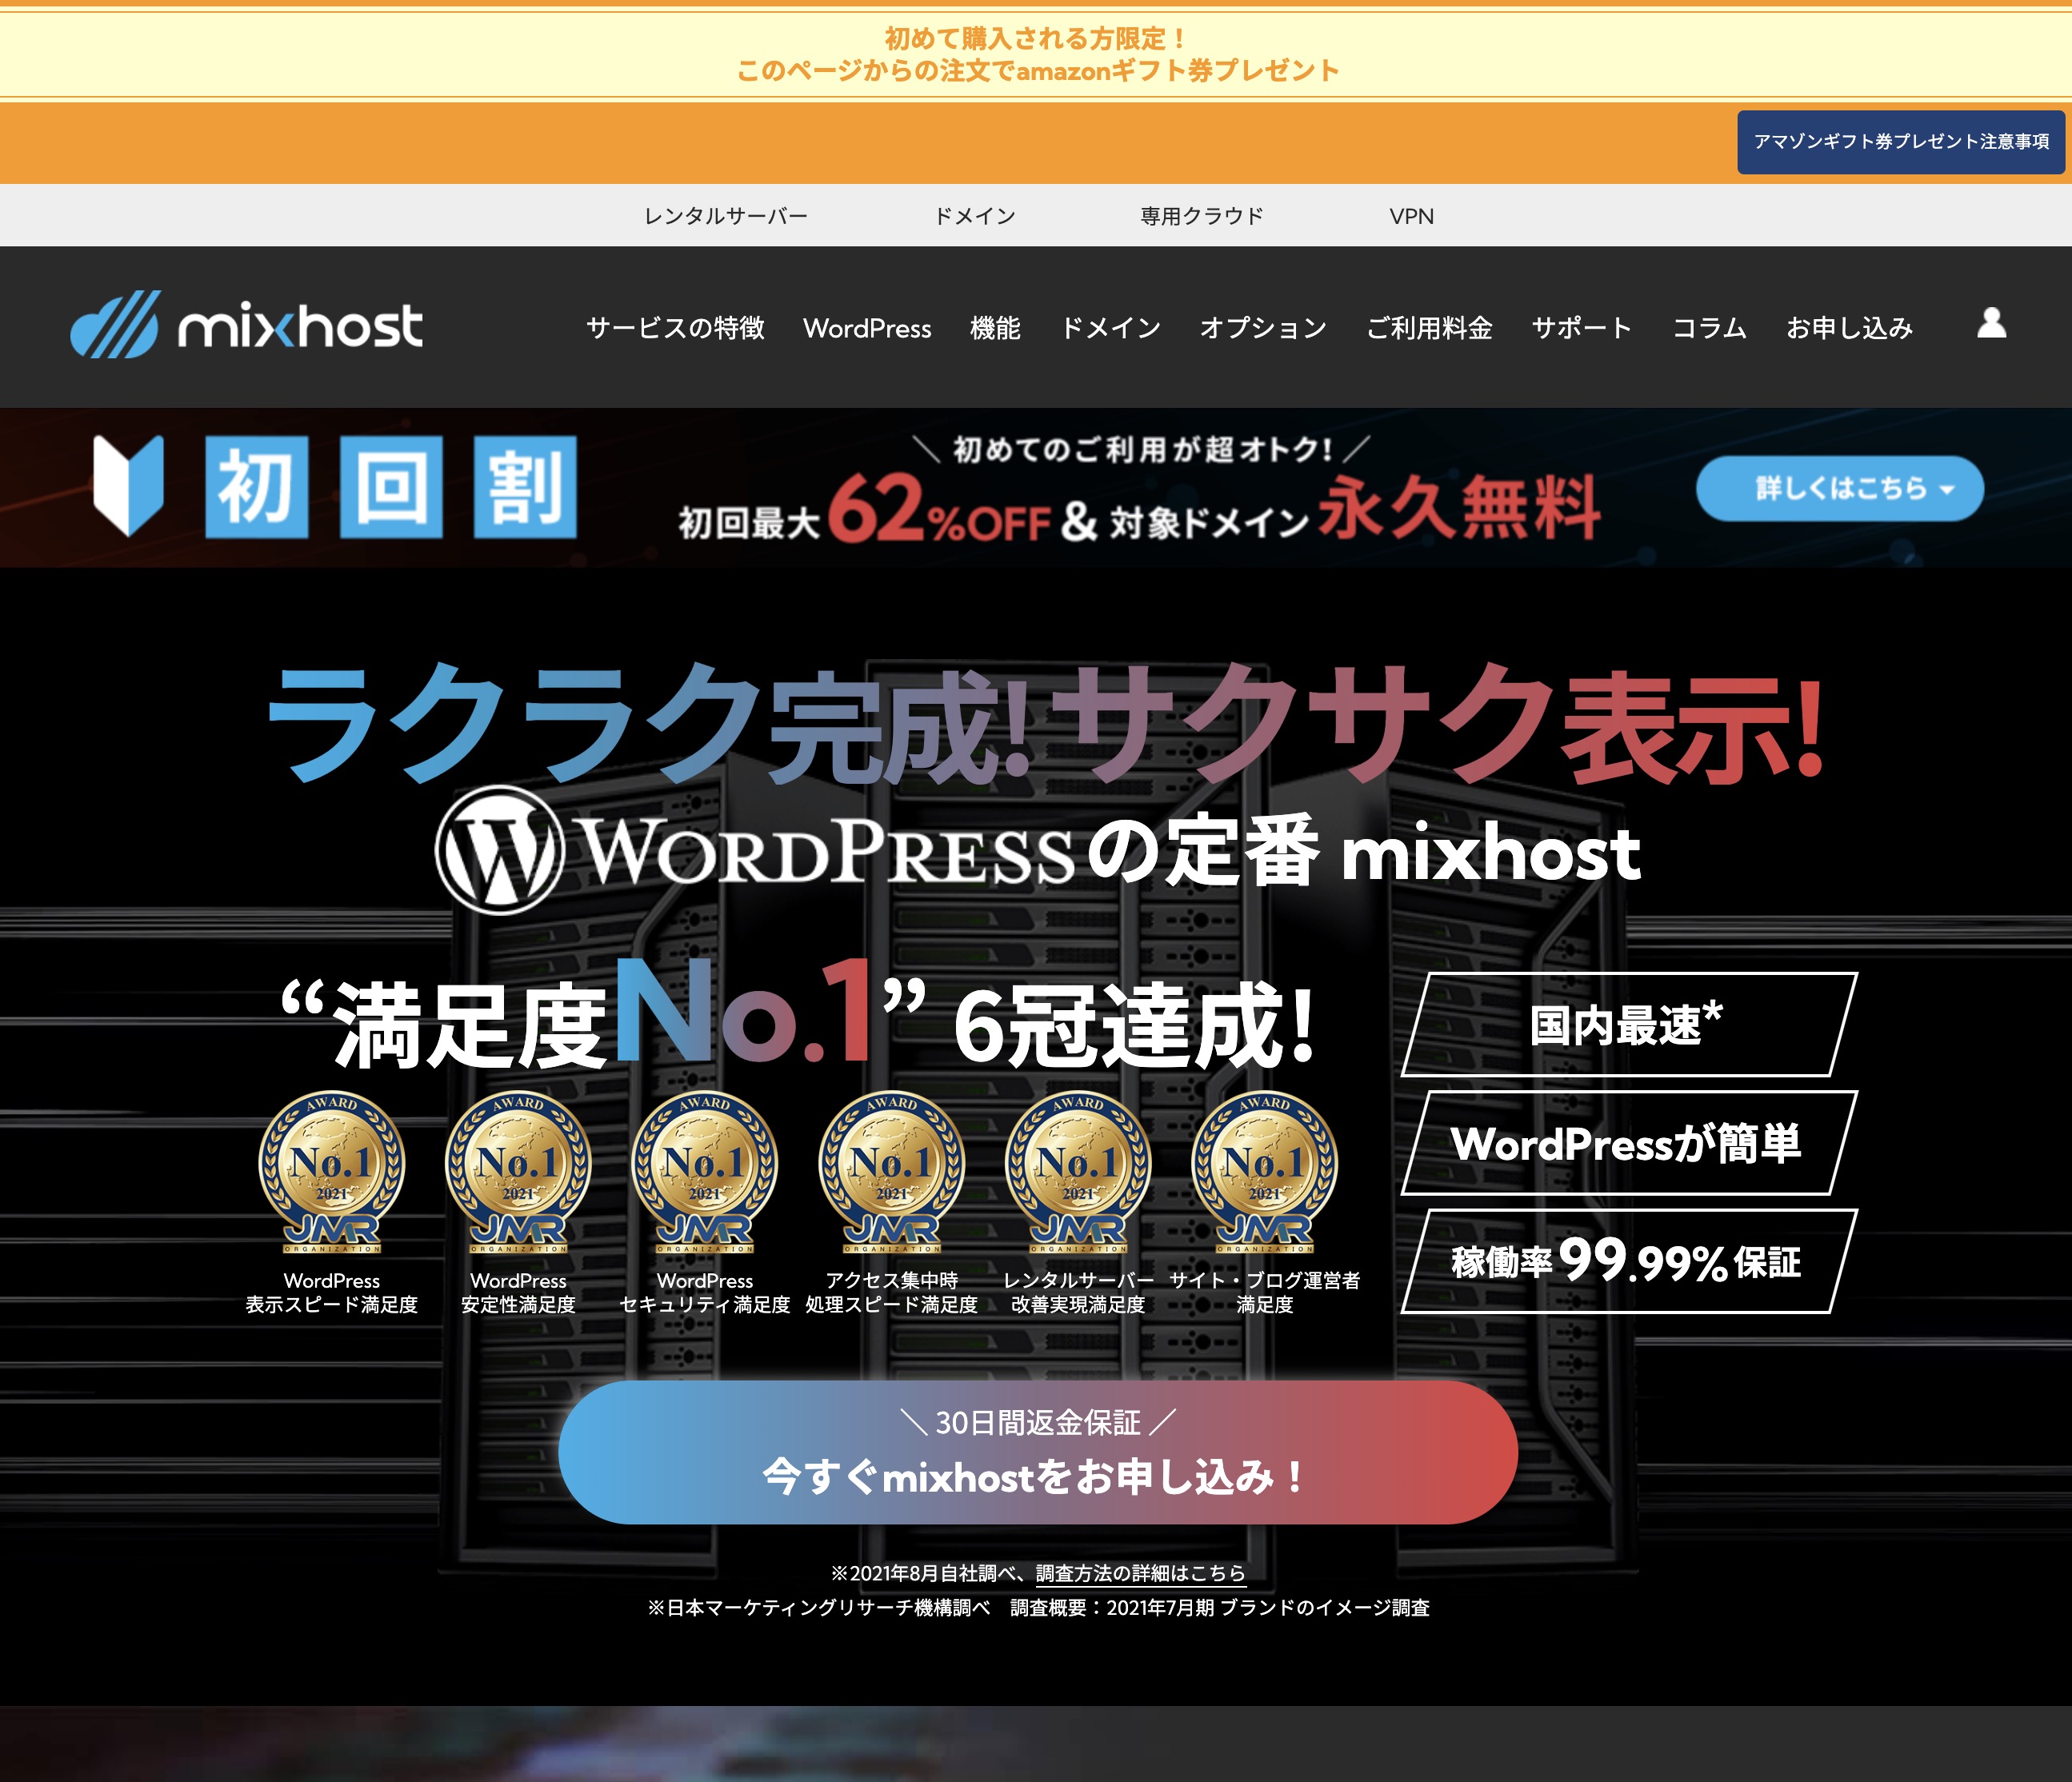Viewport: 2072px width, 1782px height.
Task: Click アマゾンギフト券プレゼント注意事項 button
Action: click(x=1900, y=142)
